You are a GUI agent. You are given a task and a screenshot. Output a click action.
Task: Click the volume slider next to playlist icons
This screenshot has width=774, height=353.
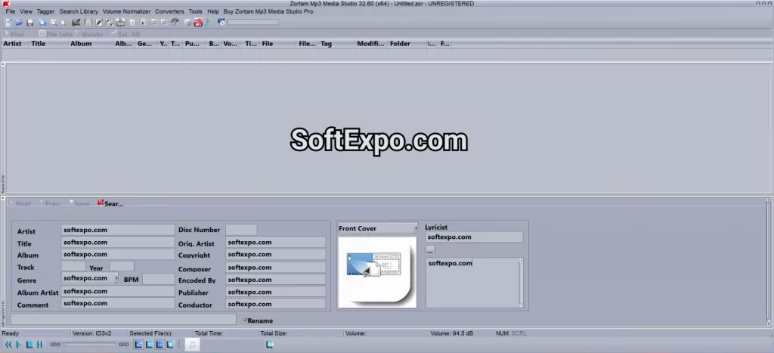click(x=180, y=345)
